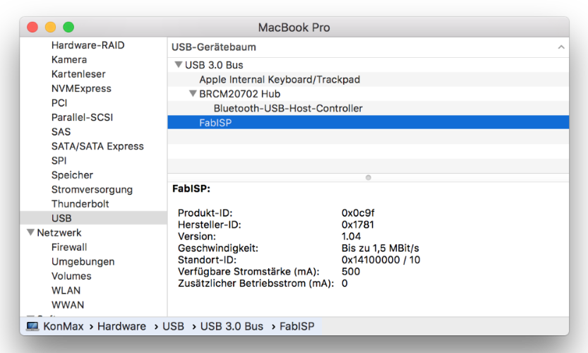Click USB-Gerätebaum column header
This screenshot has height=353, width=588.
click(x=368, y=47)
